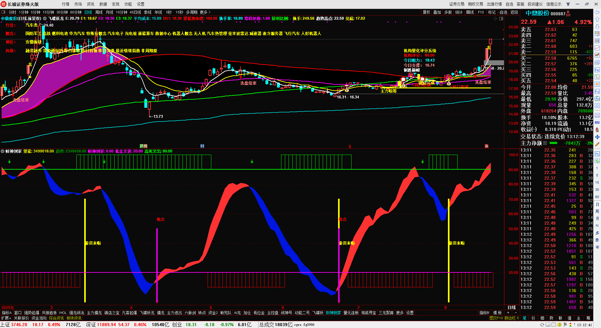Select the 筹 chip distribution tab
601x328 pixels.
click(x=588, y=318)
